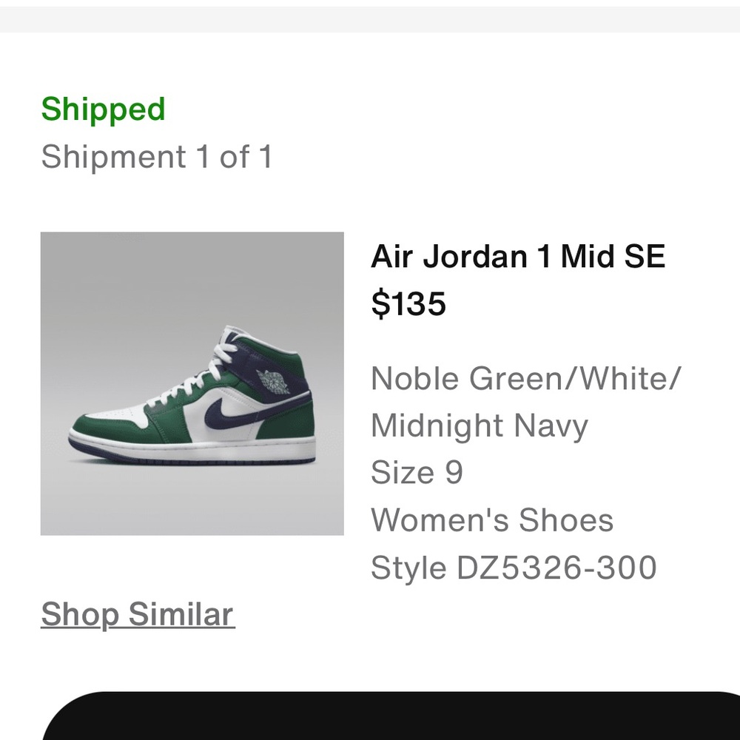This screenshot has width=740, height=740.
Task: Click the $135 price
Action: click(408, 303)
